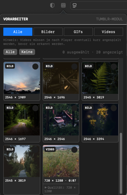Click the TUMBLR-MODUL label

109,19
